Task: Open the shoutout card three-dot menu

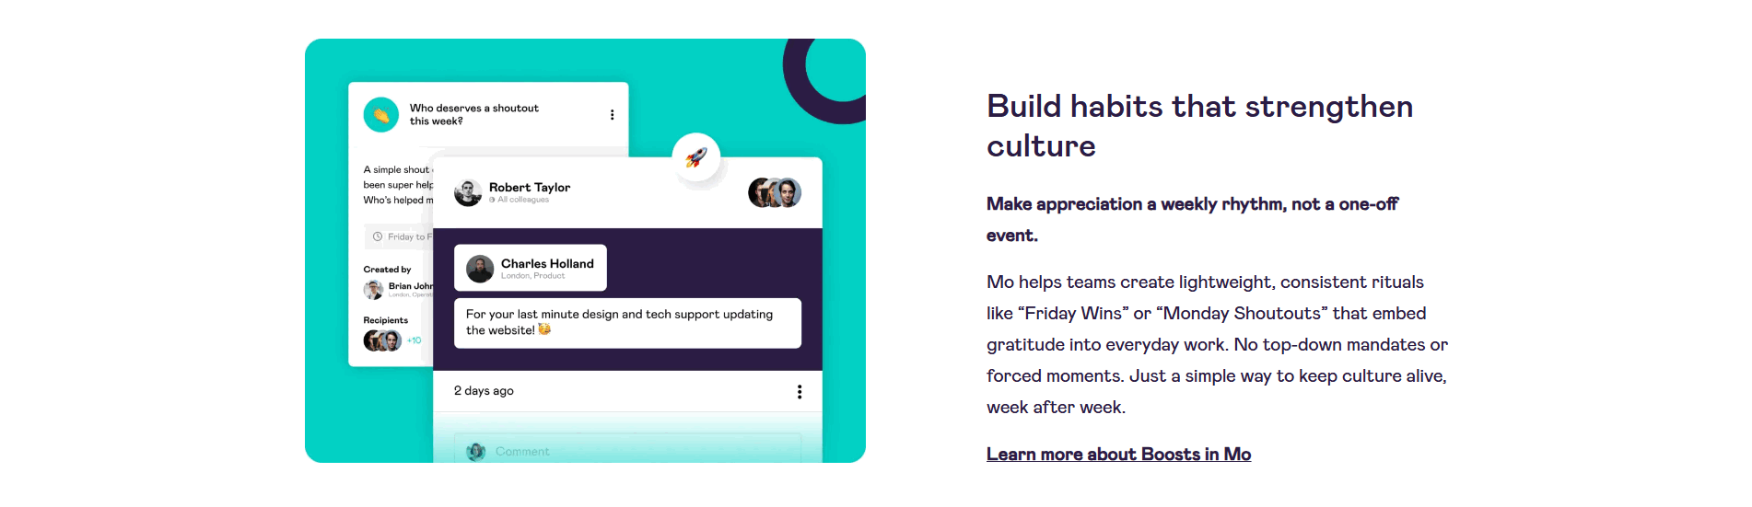Action: point(612,115)
